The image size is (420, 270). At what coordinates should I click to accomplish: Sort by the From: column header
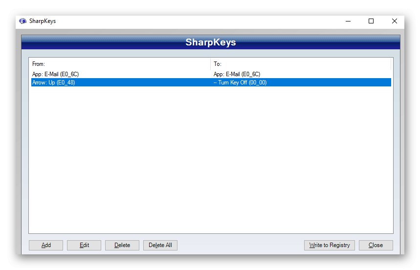point(121,64)
